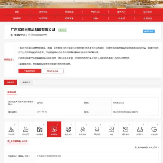Click company title 广东富迪日用品制造有限公司
163x163 pixels.
pyautogui.click(x=33, y=30)
